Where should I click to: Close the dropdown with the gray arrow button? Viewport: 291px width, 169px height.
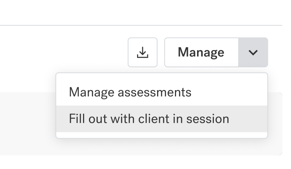[x=253, y=52]
